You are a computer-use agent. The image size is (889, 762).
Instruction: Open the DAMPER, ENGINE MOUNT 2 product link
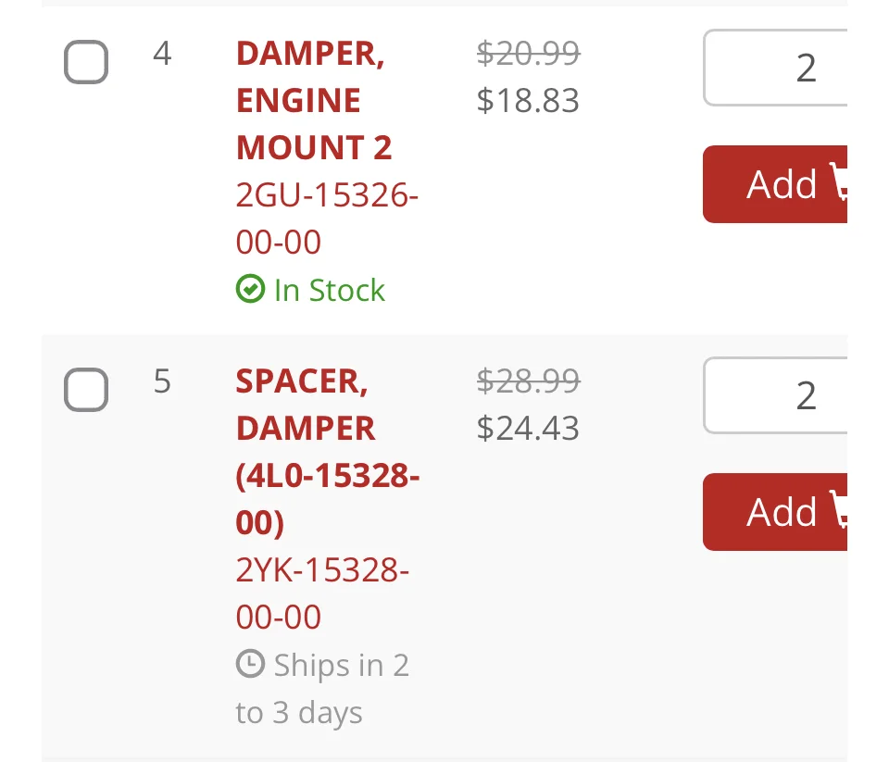coord(313,101)
